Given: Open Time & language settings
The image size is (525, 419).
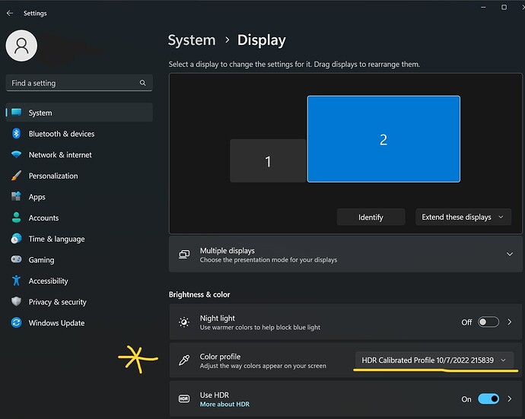Looking at the screenshot, I should 79,239.
